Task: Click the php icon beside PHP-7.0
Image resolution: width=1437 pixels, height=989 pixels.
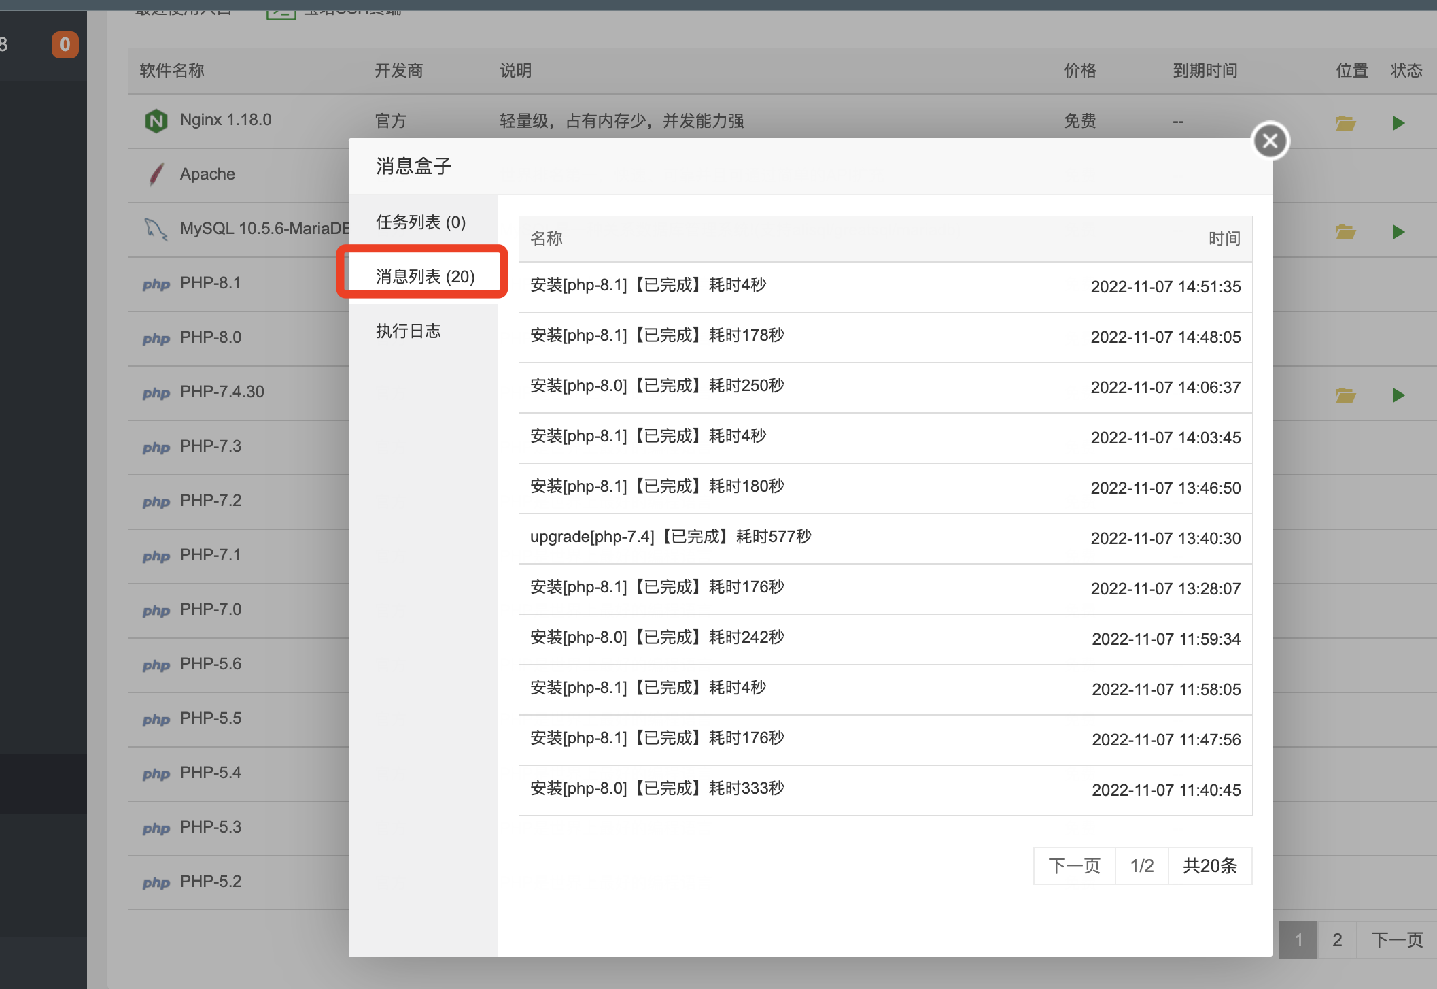Action: pyautogui.click(x=156, y=611)
